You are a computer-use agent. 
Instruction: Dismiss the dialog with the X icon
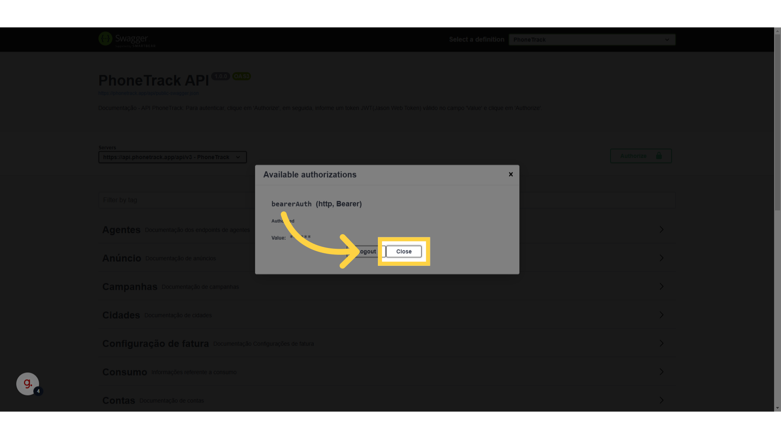point(511,174)
